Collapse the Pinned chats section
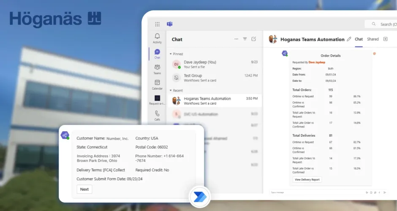The image size is (397, 211). coord(171,54)
